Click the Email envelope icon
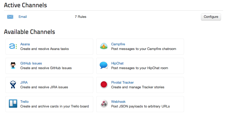The width and height of the screenshot is (226, 116). tap(10, 17)
